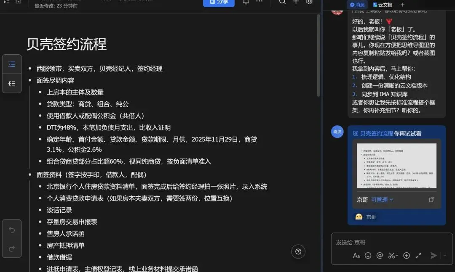Screen dimensions: 455x272
Task: Focus the 发送给 京哥 message input
Action: [x=392, y=243]
